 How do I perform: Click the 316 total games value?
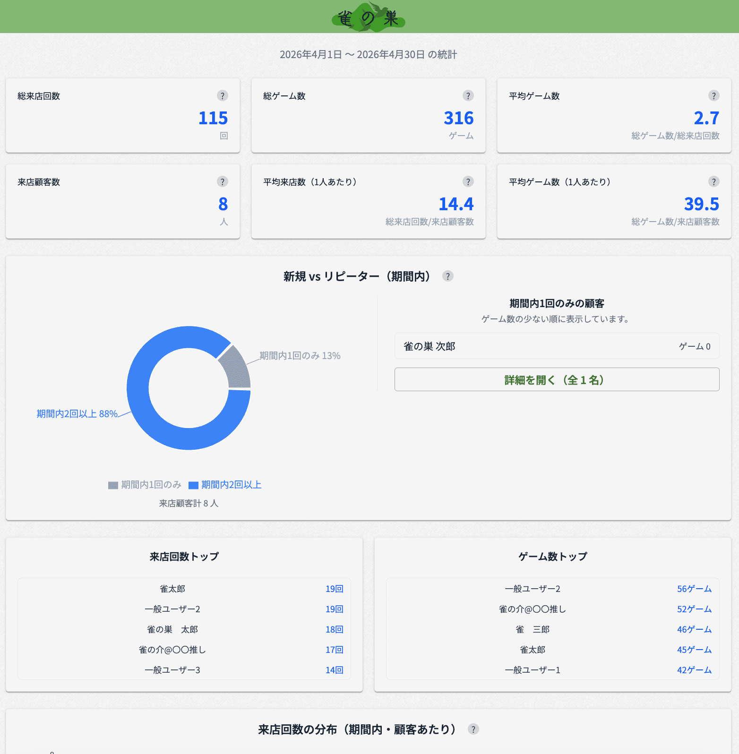[x=459, y=118]
